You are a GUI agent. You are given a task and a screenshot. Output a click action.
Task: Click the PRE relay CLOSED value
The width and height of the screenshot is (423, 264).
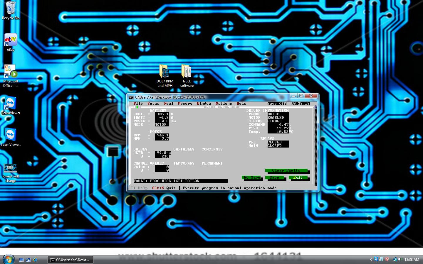pos(278,142)
